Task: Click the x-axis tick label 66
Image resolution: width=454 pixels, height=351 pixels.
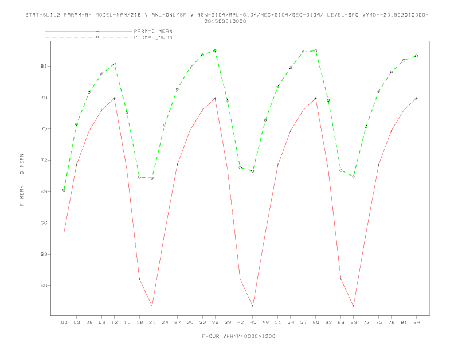Action: [341, 322]
